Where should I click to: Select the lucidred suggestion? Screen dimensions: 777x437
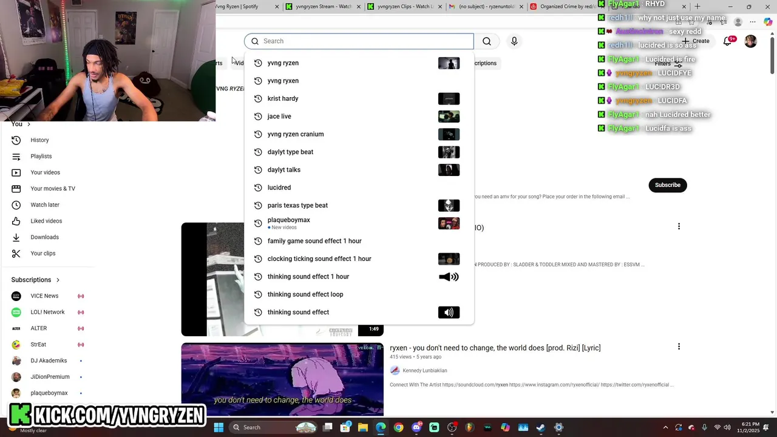pos(359,188)
